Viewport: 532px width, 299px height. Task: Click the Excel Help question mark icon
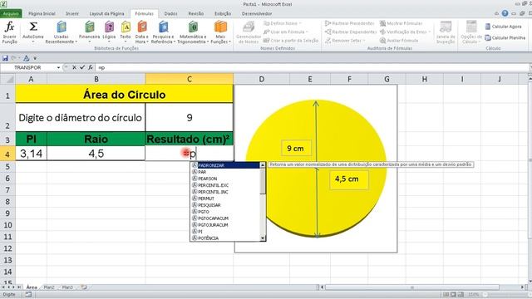click(505, 13)
